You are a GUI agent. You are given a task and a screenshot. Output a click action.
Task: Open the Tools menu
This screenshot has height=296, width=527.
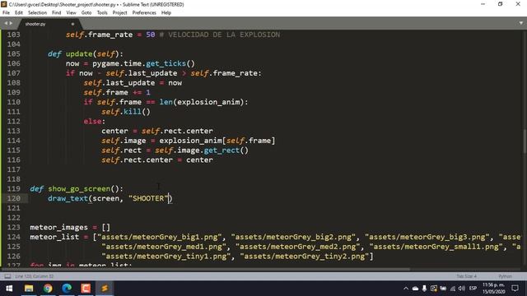(x=102, y=13)
